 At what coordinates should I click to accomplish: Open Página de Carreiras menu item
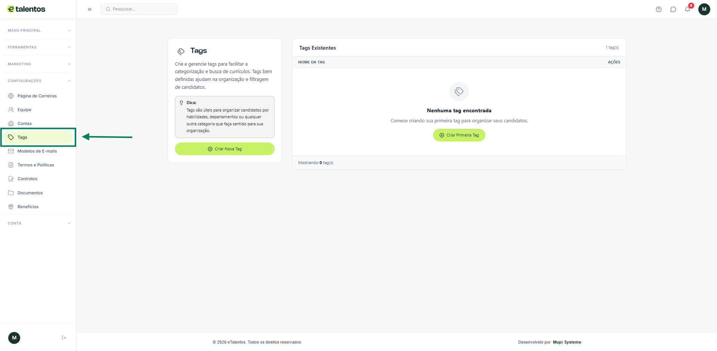pos(37,96)
